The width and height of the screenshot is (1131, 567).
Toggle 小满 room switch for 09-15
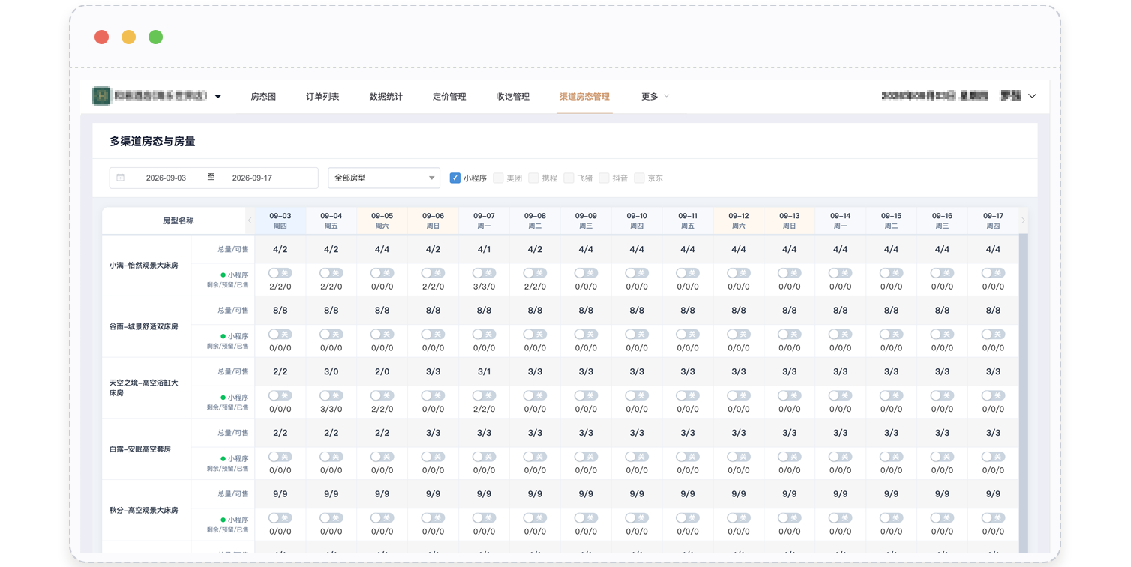click(x=891, y=273)
